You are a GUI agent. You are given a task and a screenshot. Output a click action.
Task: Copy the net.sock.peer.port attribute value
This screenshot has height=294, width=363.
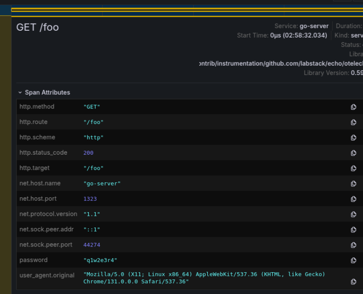[x=353, y=245]
